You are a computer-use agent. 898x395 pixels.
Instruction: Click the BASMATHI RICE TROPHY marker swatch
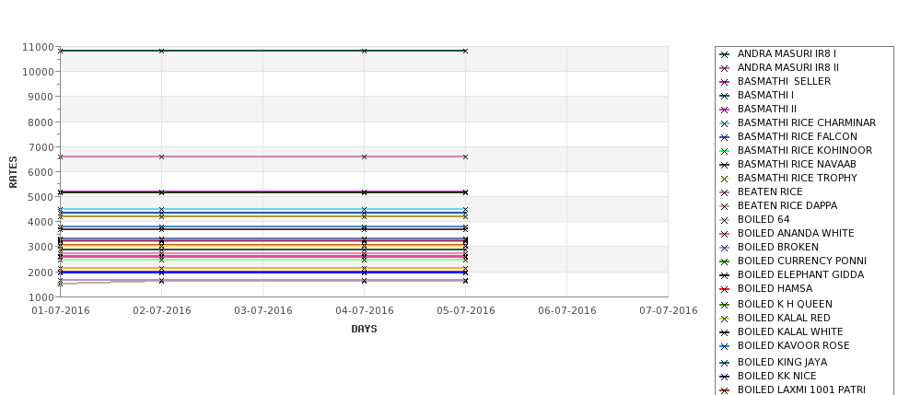[725, 179]
